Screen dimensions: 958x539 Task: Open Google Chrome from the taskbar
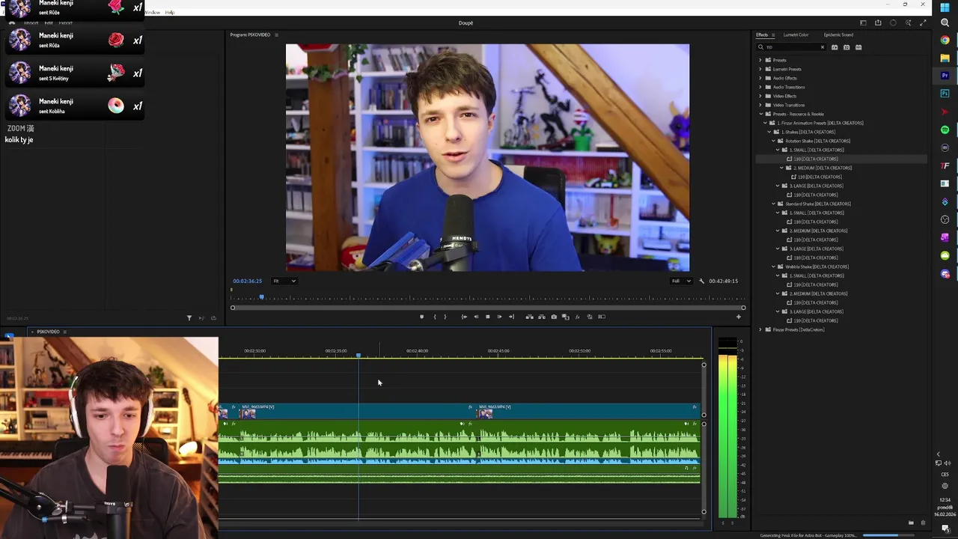(945, 40)
